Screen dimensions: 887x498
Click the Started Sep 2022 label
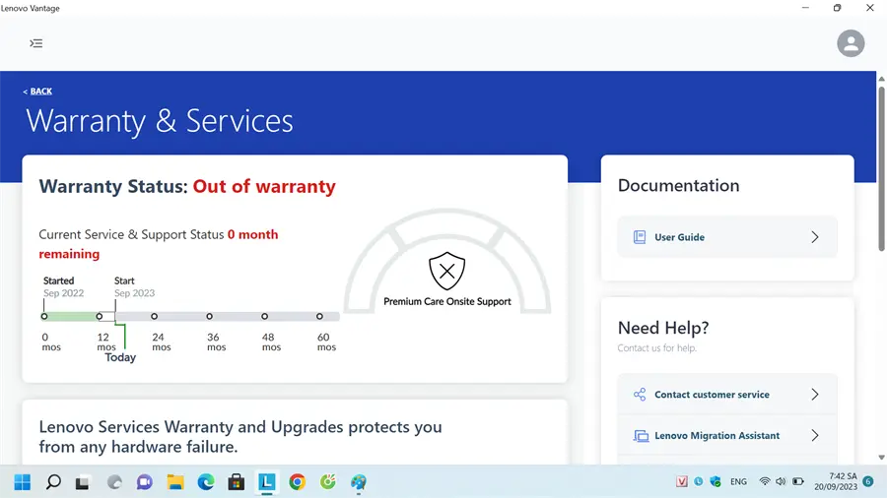coord(63,286)
